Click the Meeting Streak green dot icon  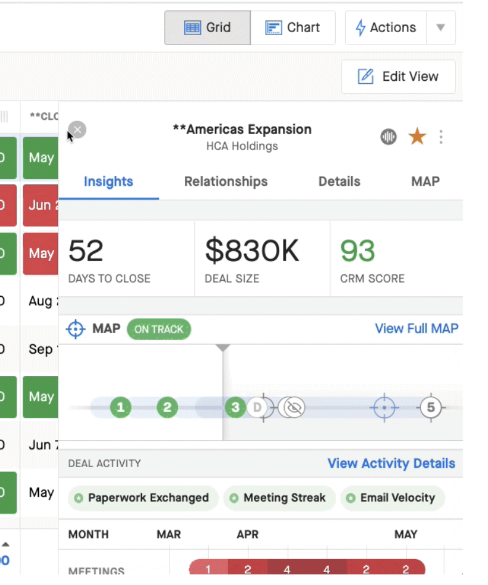pyautogui.click(x=234, y=498)
